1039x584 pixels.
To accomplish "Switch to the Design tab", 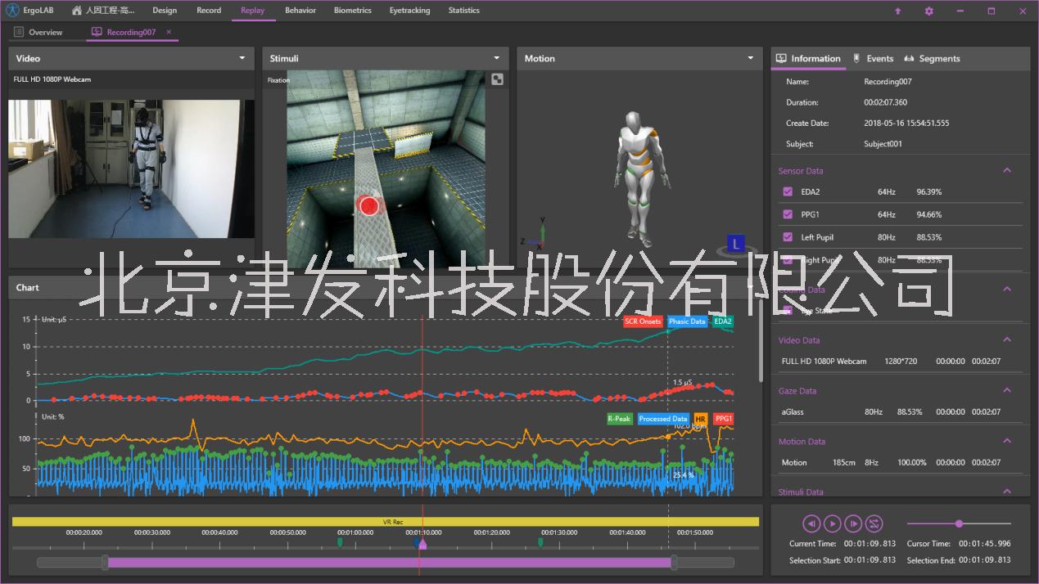I will point(165,11).
